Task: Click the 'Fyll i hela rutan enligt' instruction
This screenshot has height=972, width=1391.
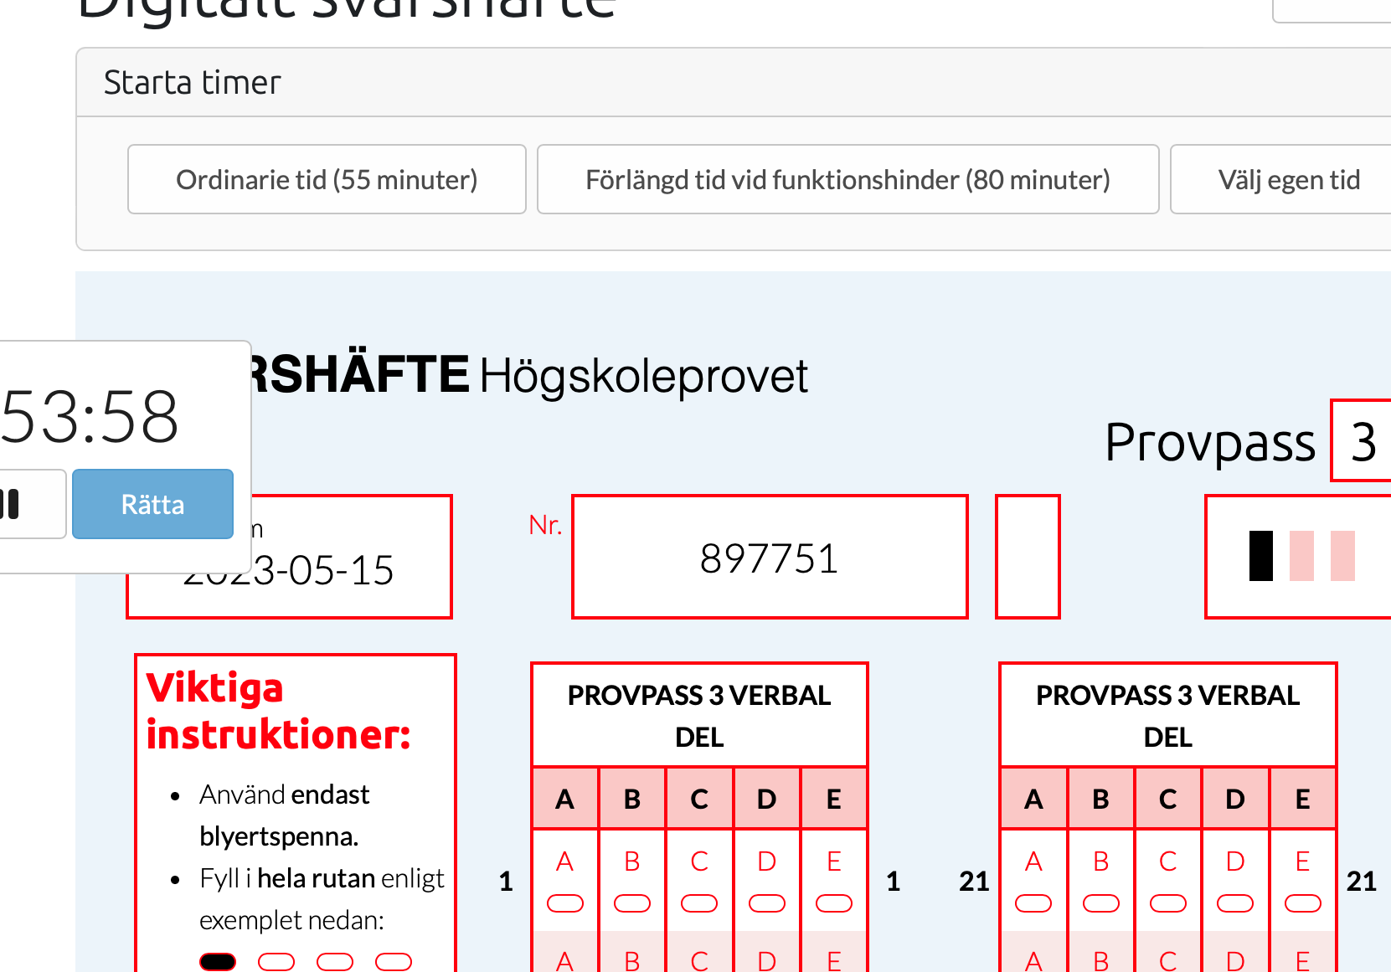Action: (x=322, y=878)
